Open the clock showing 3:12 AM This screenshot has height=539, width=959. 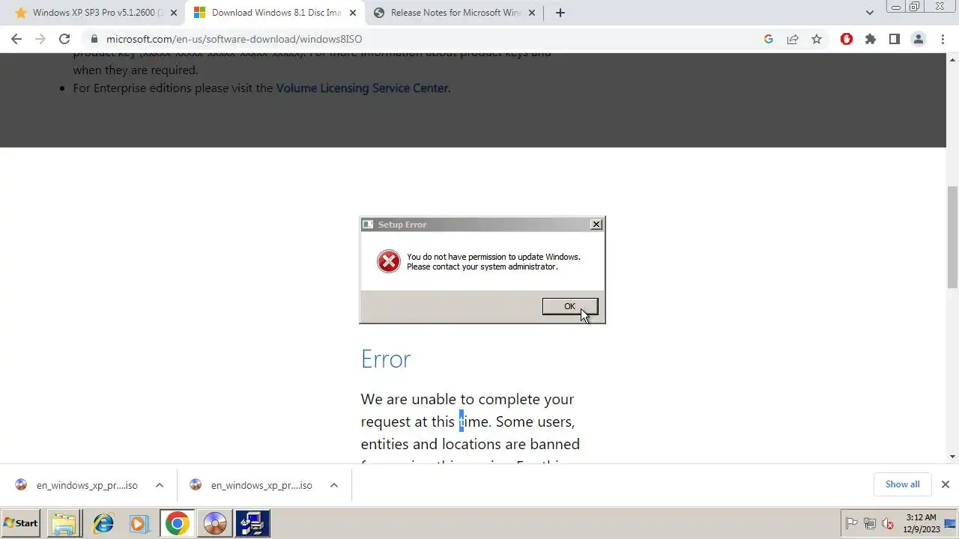pyautogui.click(x=922, y=523)
